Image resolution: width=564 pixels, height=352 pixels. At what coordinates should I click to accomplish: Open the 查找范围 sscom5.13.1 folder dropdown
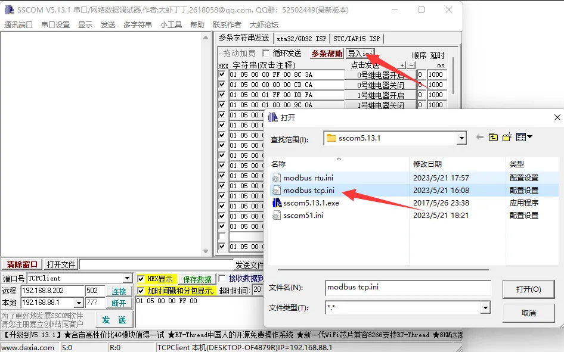[x=461, y=137]
